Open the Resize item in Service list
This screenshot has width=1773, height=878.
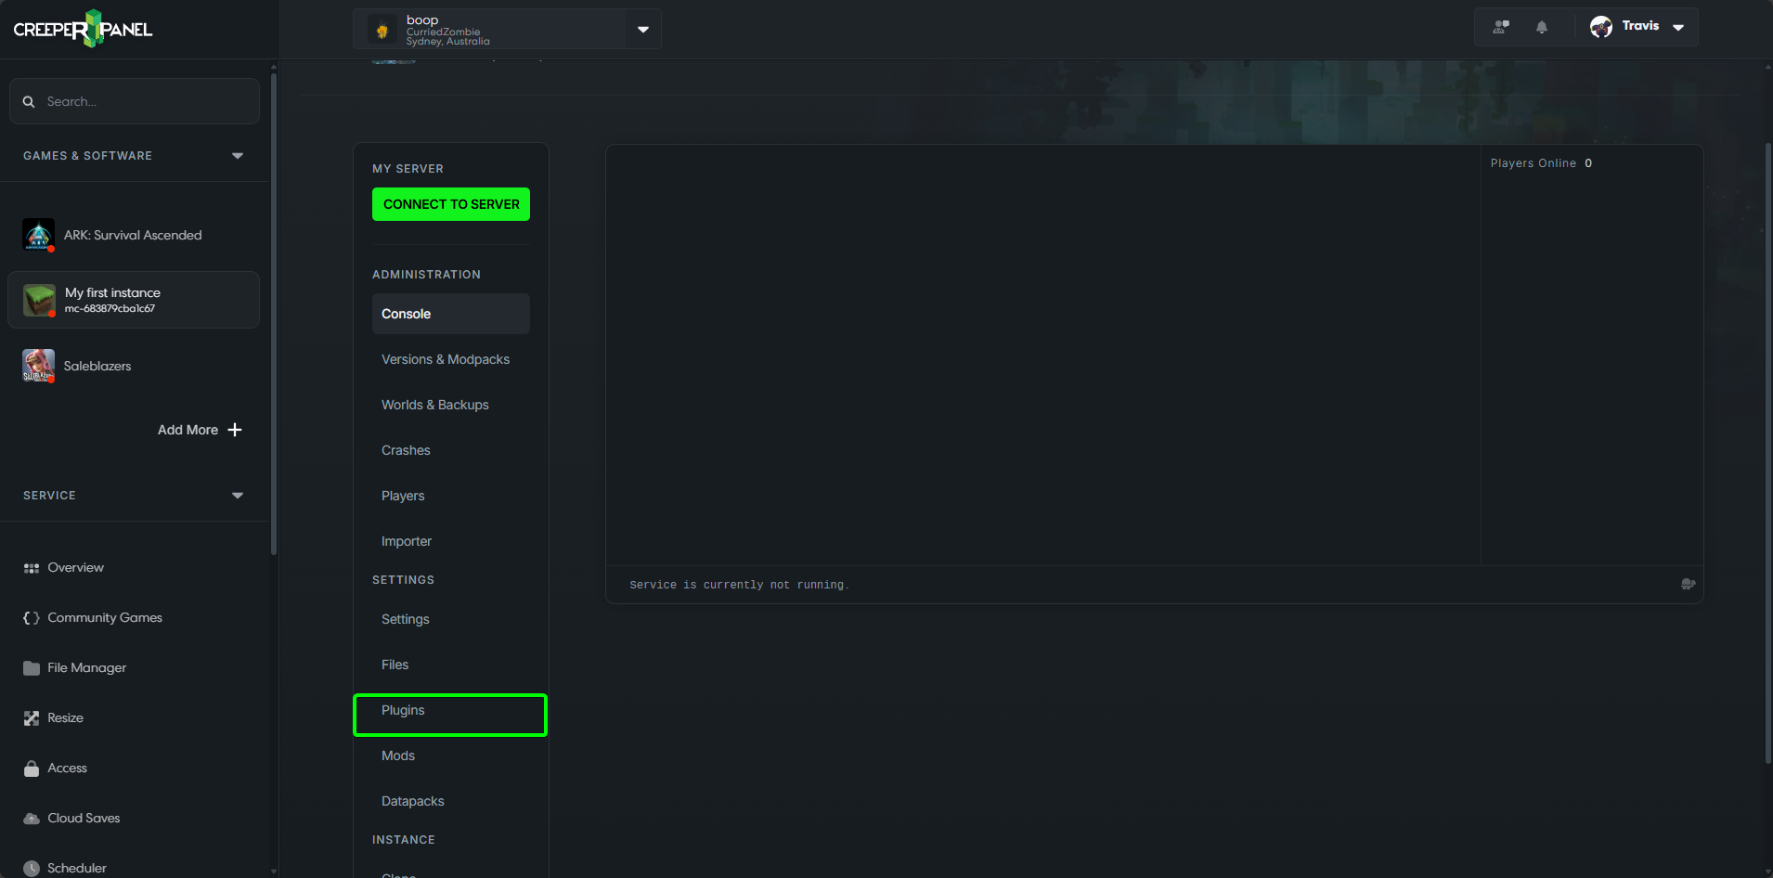click(x=65, y=717)
